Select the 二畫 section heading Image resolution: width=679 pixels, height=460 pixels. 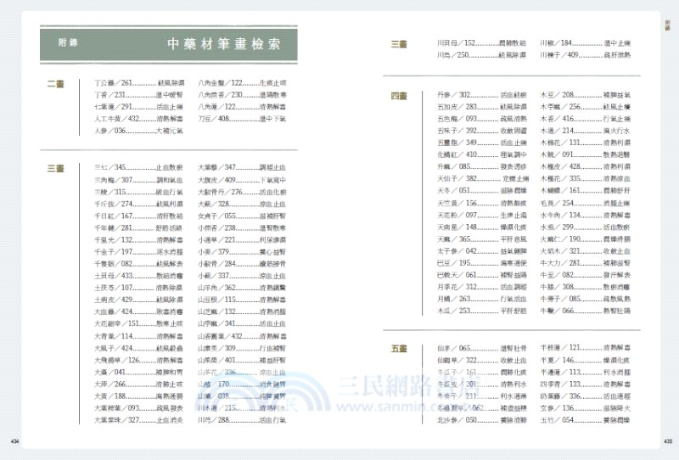pyautogui.click(x=55, y=83)
